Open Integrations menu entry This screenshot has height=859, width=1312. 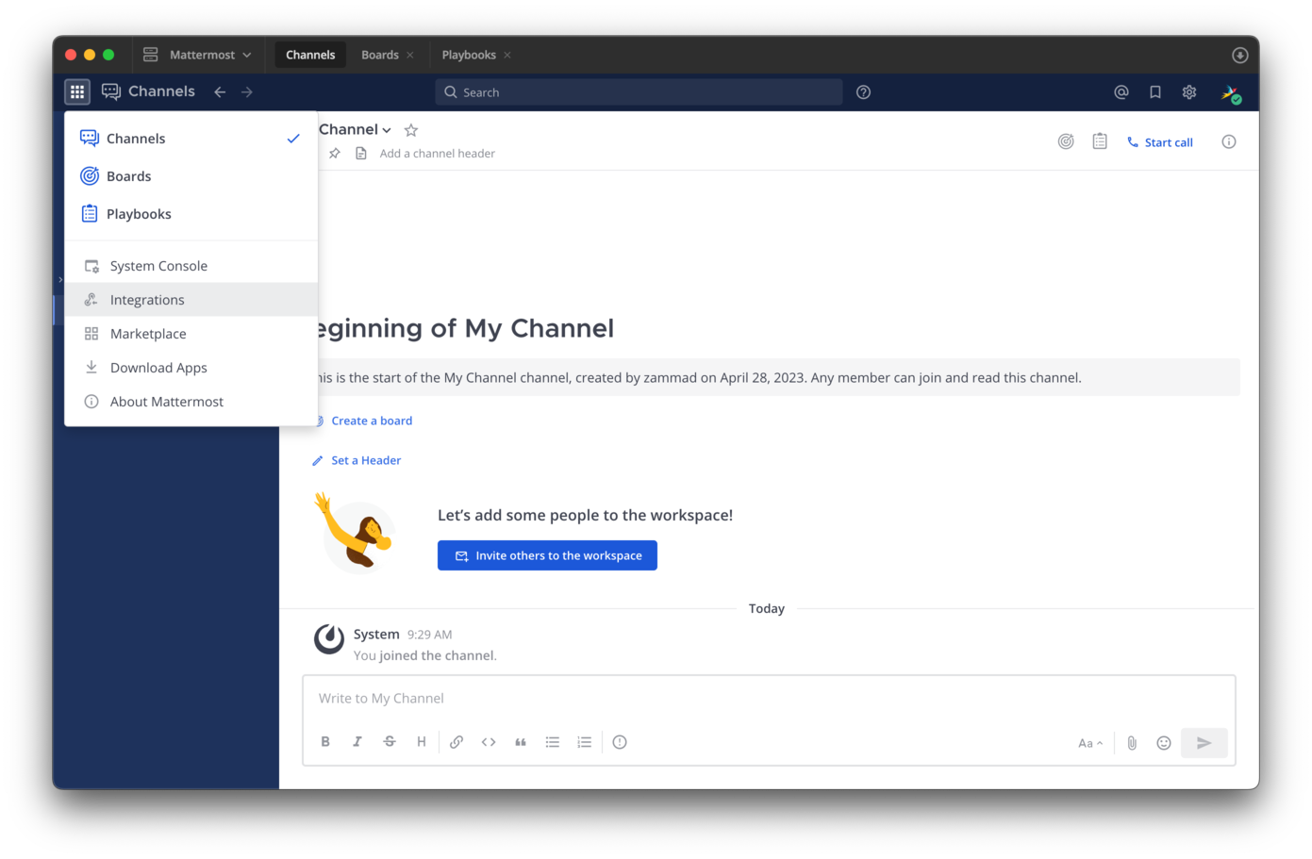coord(191,300)
